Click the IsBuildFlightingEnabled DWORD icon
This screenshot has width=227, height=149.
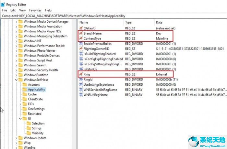(81, 54)
